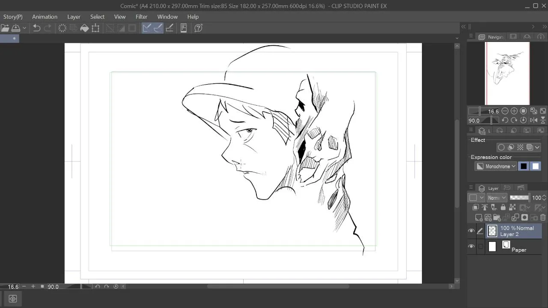
Task: Open the layer palette color dropdown
Action: pos(476,198)
